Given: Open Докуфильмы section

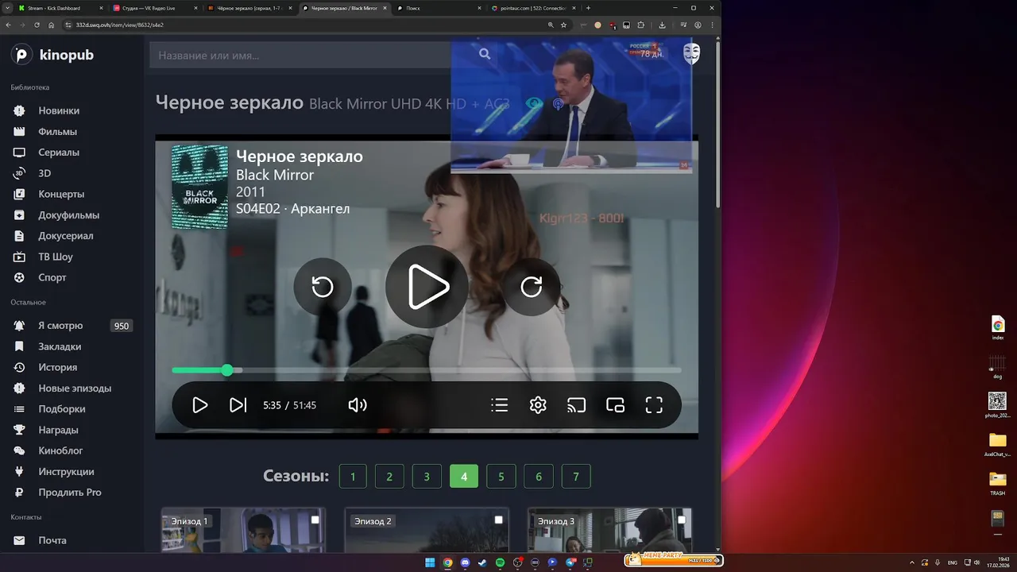Looking at the screenshot, I should coord(68,214).
